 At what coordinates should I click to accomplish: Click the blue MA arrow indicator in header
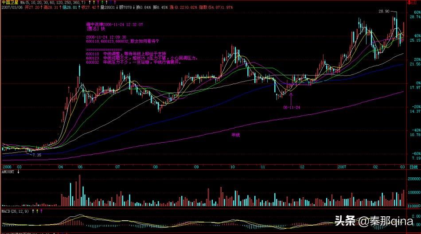[x=111, y=2]
